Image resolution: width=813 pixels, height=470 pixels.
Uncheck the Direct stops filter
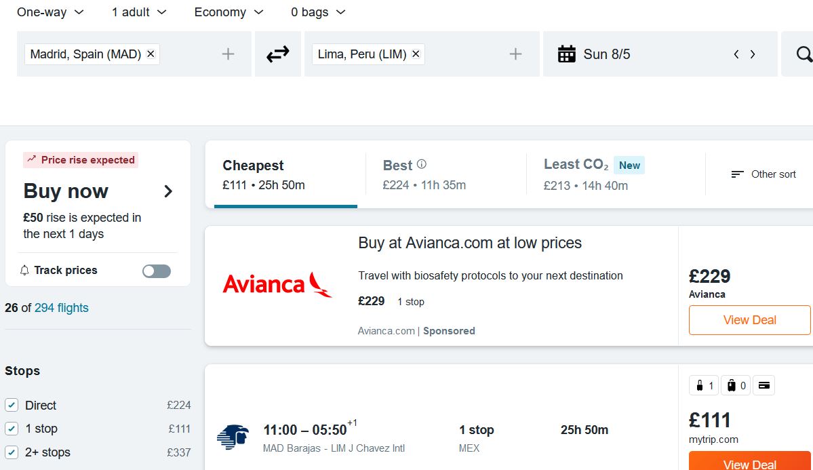tap(12, 405)
